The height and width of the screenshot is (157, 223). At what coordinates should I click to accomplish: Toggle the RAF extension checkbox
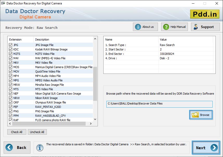pyautogui.click(x=10, y=120)
